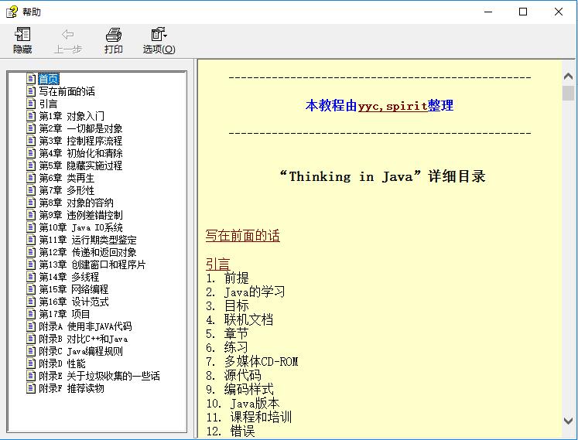The height and width of the screenshot is (440, 578).
Task: Click the Hide (隐藏) toolbar icon
Action: pos(22,34)
